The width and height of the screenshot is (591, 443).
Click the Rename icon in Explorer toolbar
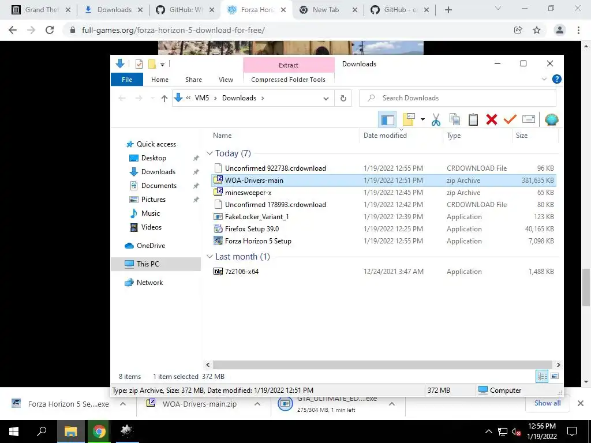pyautogui.click(x=529, y=120)
